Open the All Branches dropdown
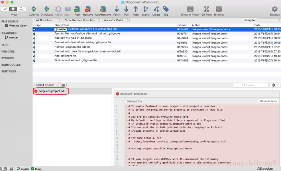 pos(48,20)
